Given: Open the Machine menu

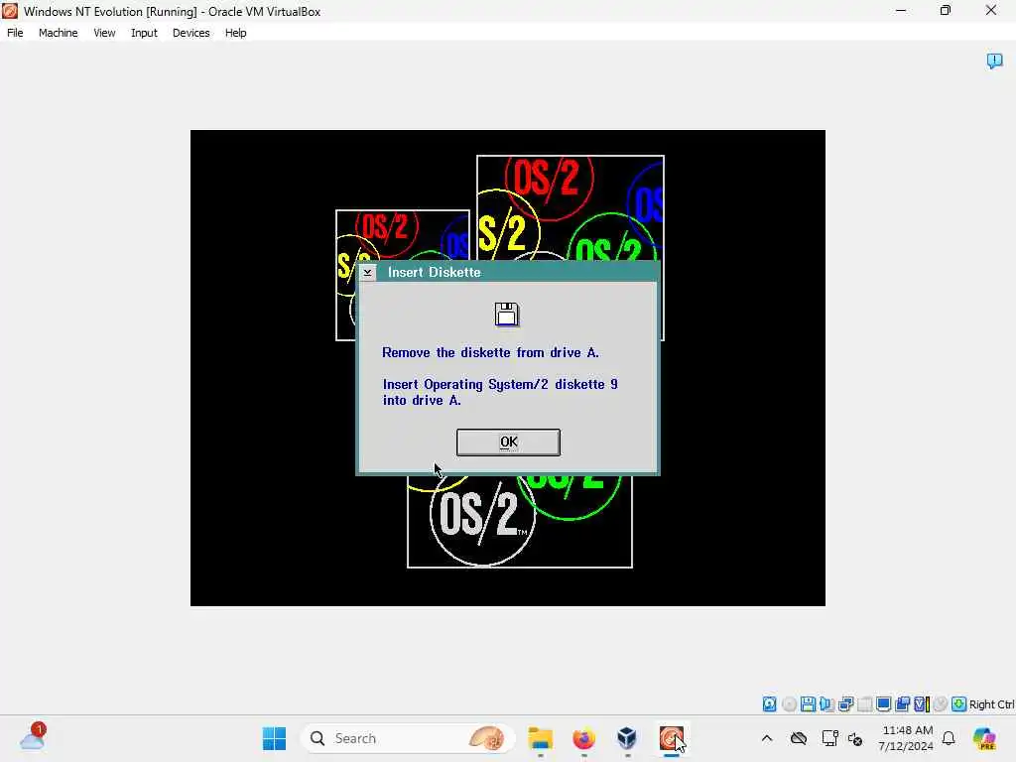Looking at the screenshot, I should click(x=59, y=33).
